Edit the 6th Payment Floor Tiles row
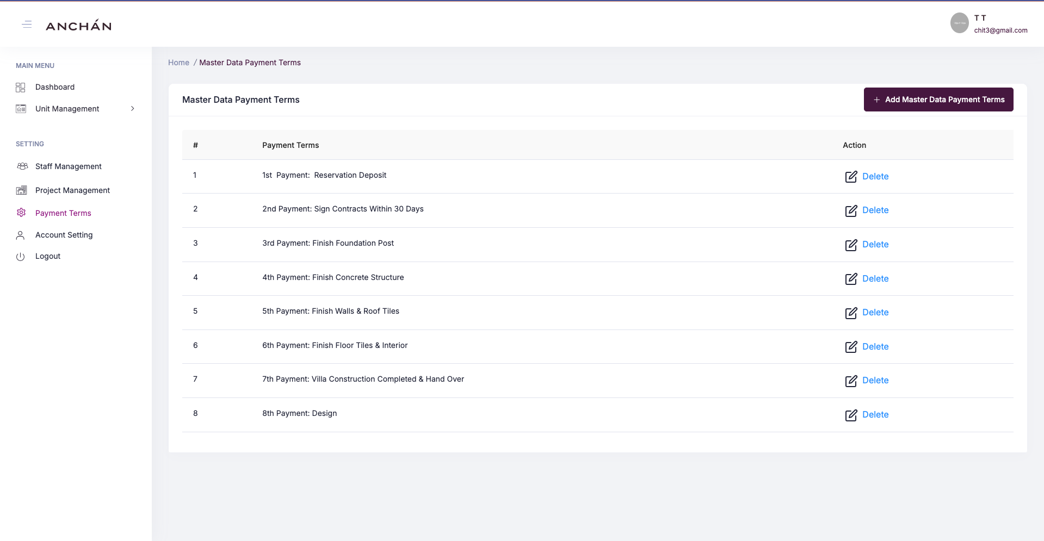This screenshot has height=541, width=1044. pyautogui.click(x=851, y=347)
